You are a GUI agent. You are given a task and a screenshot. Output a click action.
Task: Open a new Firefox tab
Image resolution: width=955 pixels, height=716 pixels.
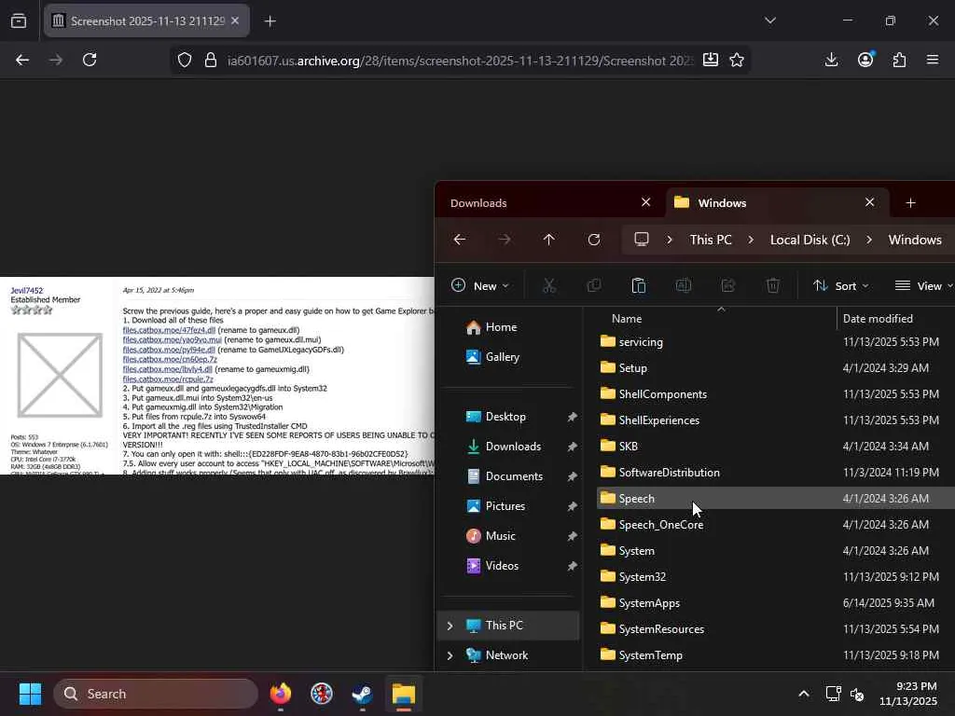tap(270, 21)
